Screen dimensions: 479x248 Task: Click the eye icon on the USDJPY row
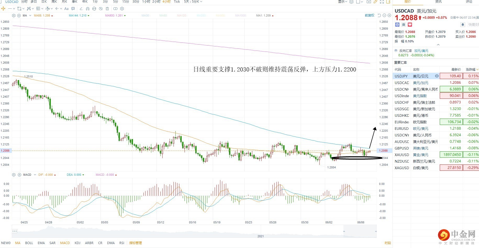[437, 76]
